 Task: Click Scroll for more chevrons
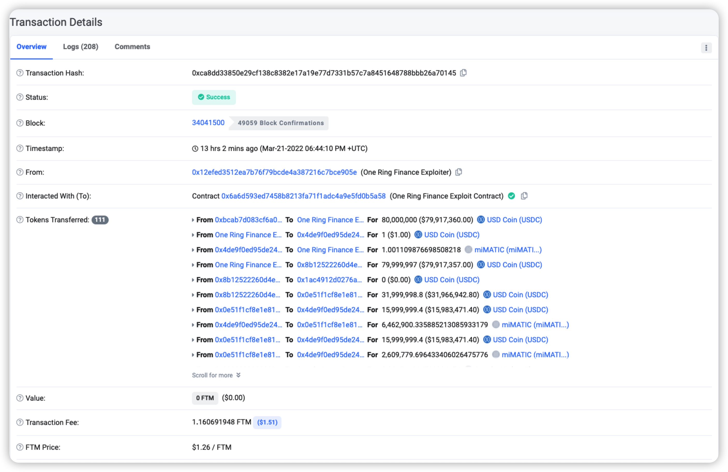(x=238, y=375)
